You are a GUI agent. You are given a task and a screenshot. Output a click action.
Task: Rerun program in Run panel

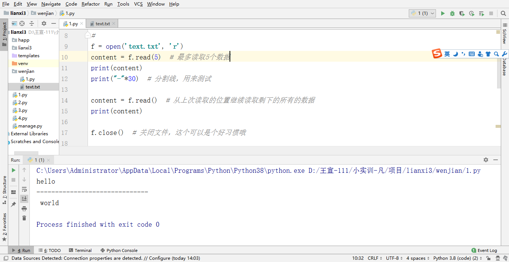(x=13, y=170)
